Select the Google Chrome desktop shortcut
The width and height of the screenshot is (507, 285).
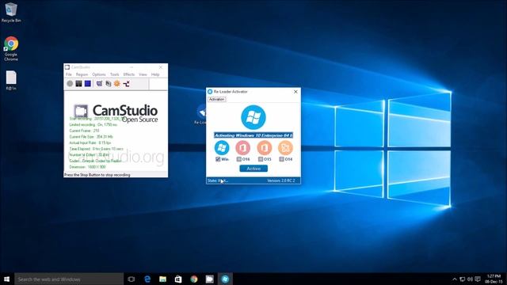point(11,49)
